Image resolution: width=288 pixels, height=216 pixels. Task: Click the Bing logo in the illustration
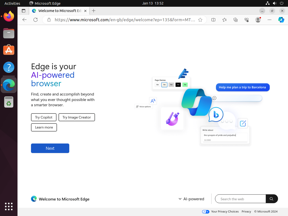[215, 114]
